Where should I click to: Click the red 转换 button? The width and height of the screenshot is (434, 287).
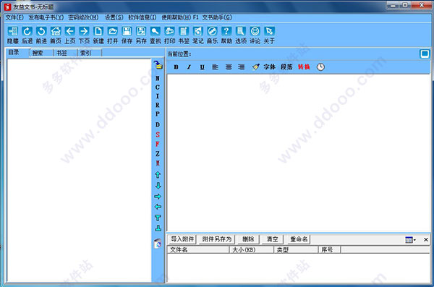pyautogui.click(x=304, y=67)
